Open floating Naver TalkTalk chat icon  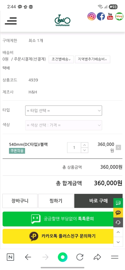pyautogui.click(x=118, y=203)
